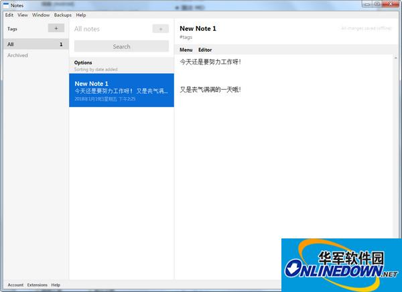Open the Window menu
402x292 pixels.
point(41,15)
